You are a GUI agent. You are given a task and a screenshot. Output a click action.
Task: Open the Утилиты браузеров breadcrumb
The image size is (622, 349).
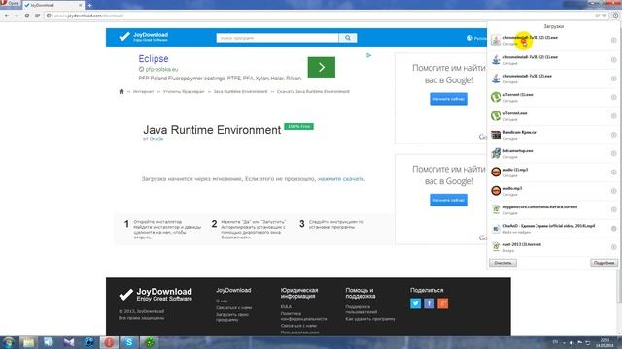(x=184, y=91)
